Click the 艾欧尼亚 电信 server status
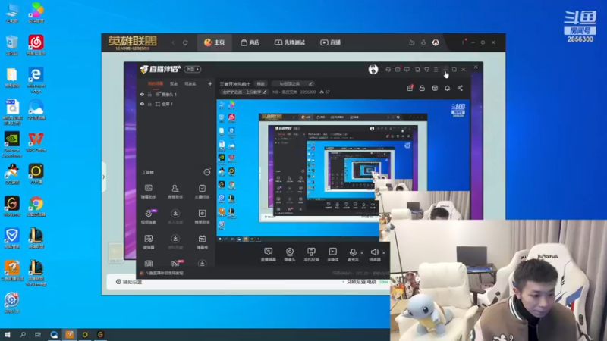607x341 pixels. coord(361,282)
